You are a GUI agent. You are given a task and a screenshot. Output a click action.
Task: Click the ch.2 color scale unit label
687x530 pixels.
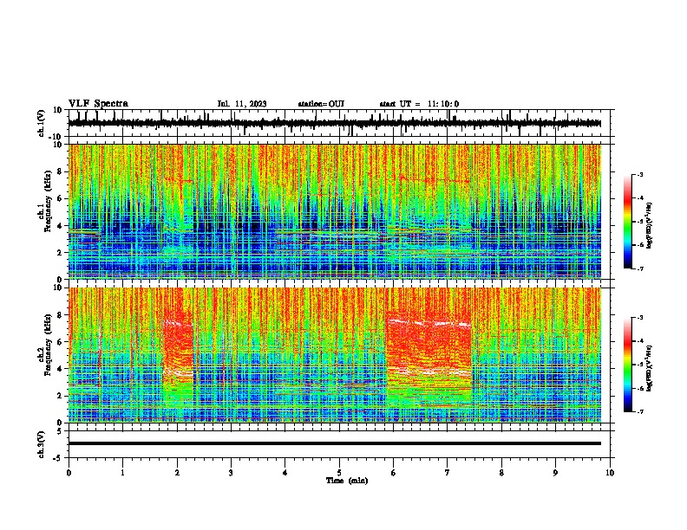click(x=649, y=368)
